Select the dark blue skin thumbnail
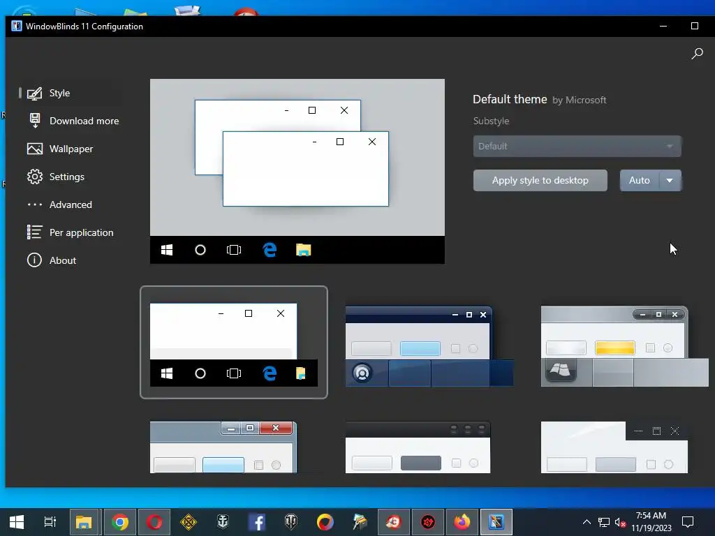715x536 pixels. [429, 346]
